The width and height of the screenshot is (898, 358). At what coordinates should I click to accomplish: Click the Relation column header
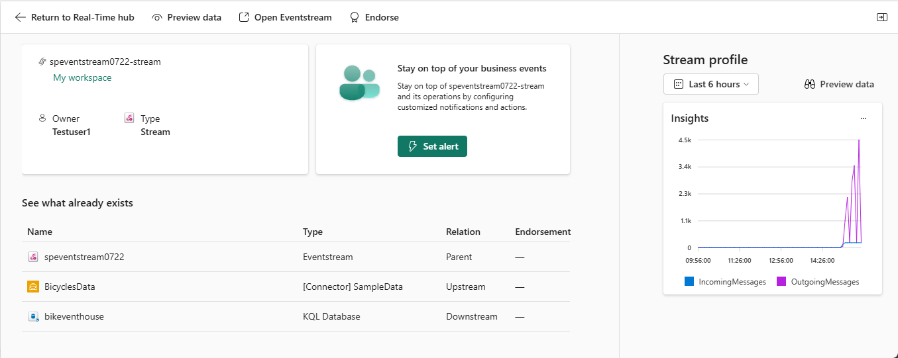click(x=463, y=232)
